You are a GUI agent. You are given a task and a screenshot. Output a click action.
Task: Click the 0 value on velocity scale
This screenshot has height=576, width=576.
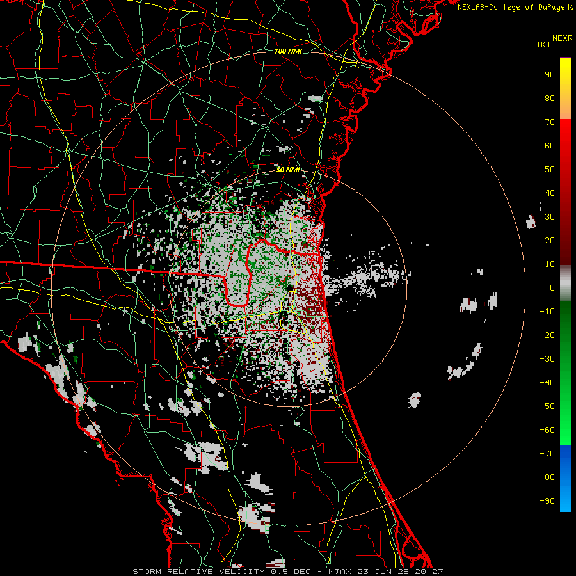coord(552,288)
